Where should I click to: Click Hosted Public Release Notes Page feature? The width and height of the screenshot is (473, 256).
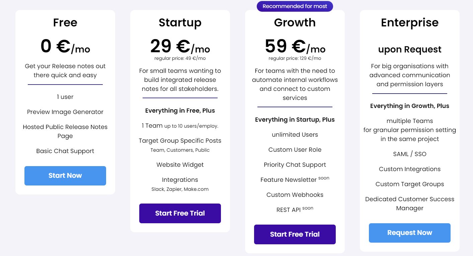[x=65, y=131]
